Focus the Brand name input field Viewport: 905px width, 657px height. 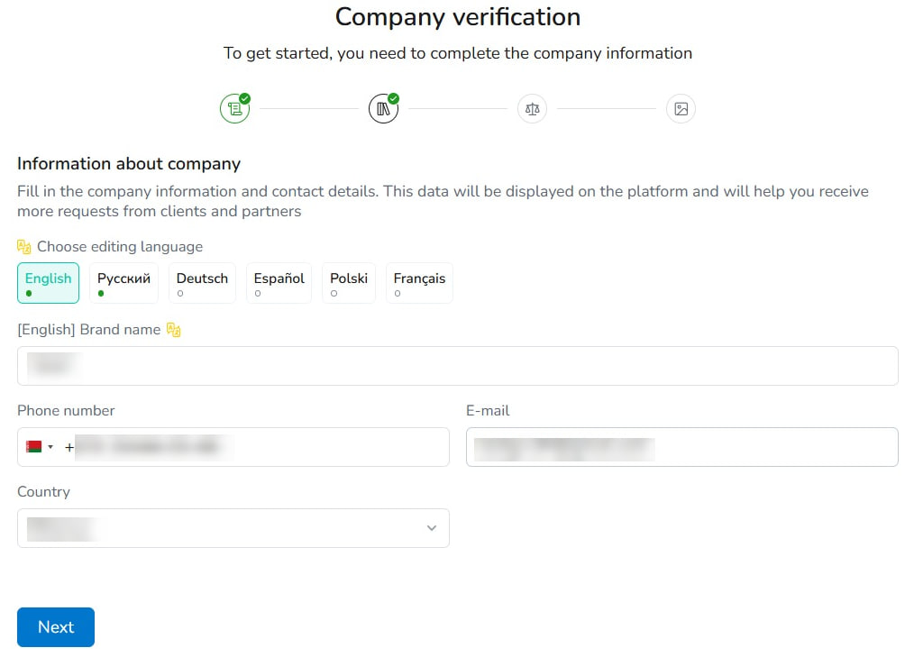[x=458, y=366]
